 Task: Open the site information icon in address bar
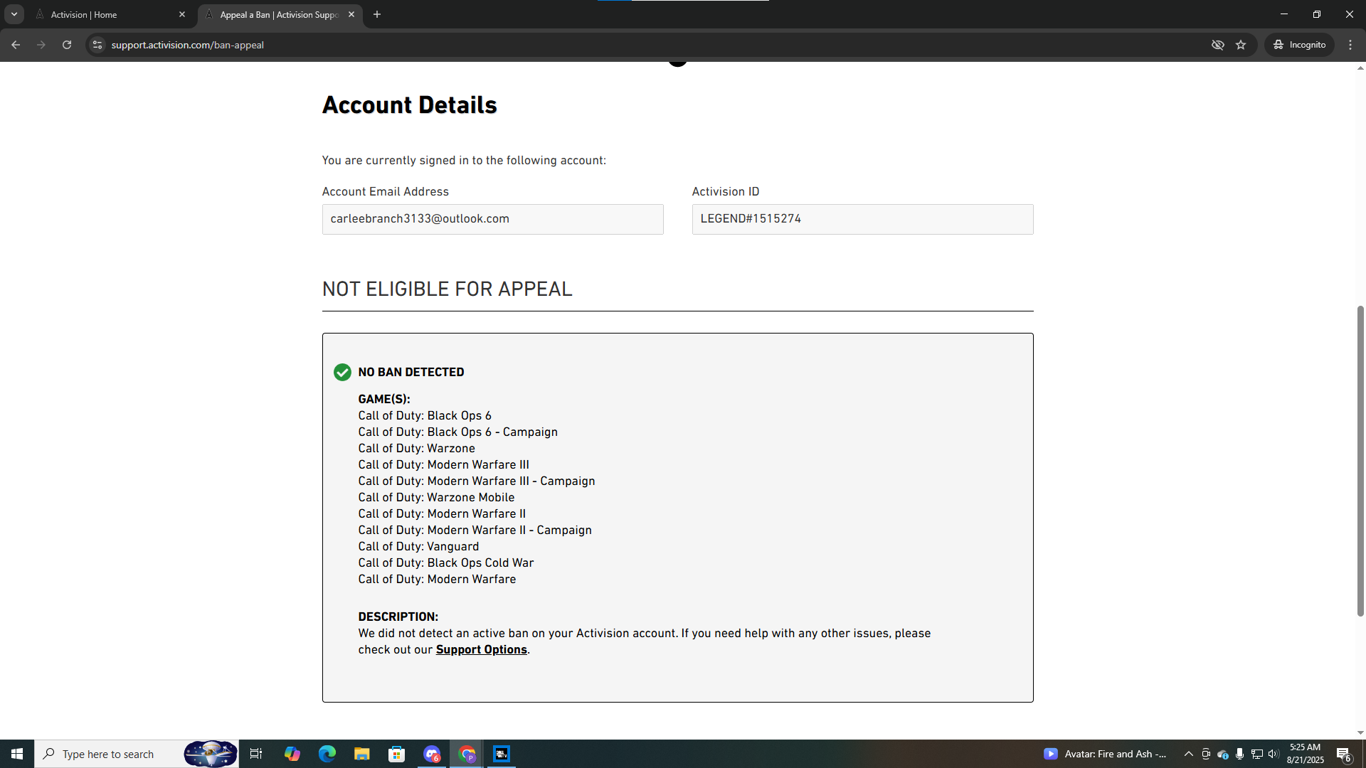97,45
